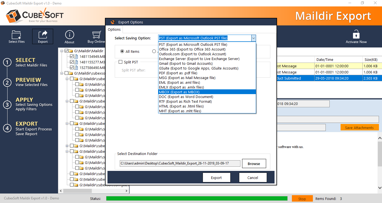The width and height of the screenshot is (382, 203).
Task: Click the step 4 EXPORT circle icon
Action: coord(7,128)
